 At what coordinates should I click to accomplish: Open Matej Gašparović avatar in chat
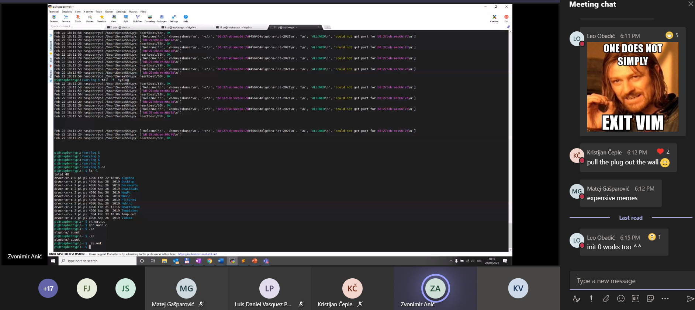click(x=577, y=191)
